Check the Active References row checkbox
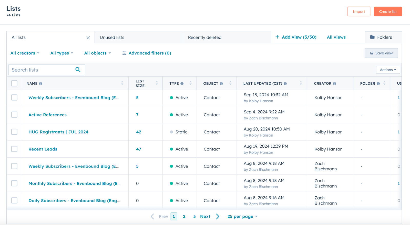The image size is (410, 225). click(14, 115)
